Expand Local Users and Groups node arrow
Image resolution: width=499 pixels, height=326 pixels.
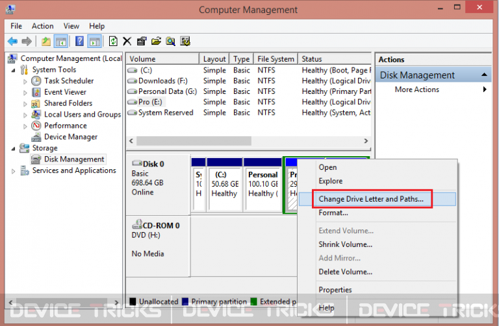[x=25, y=115]
